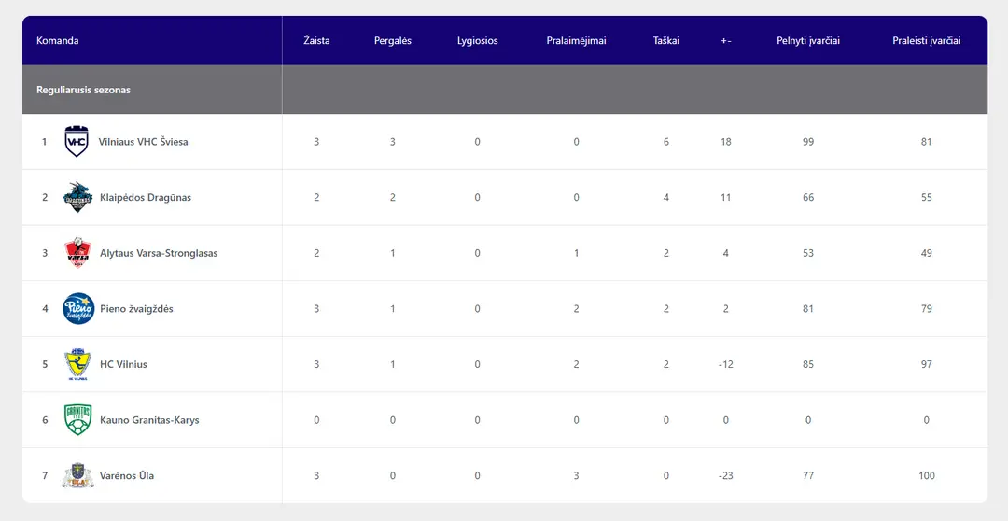This screenshot has width=1008, height=521.
Task: Click goals conceded 100 for Varėnos Ūla
Action: (x=927, y=476)
